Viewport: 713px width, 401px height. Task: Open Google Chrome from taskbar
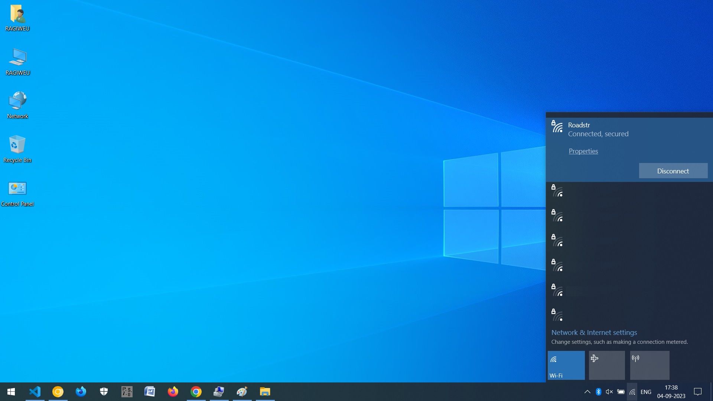tap(196, 392)
